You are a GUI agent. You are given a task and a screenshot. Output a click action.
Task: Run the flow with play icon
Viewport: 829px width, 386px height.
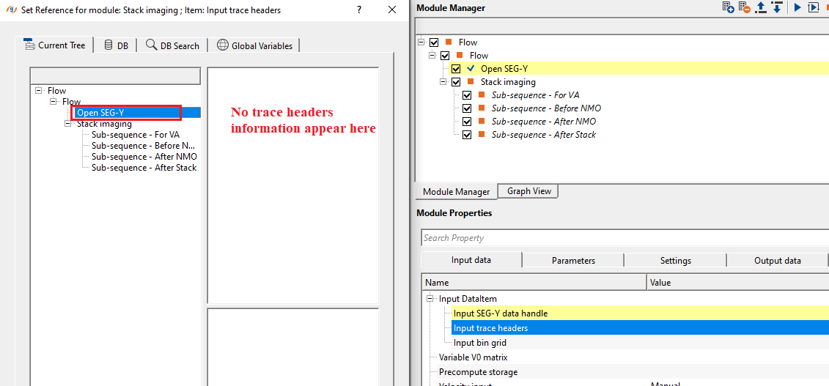tap(797, 7)
